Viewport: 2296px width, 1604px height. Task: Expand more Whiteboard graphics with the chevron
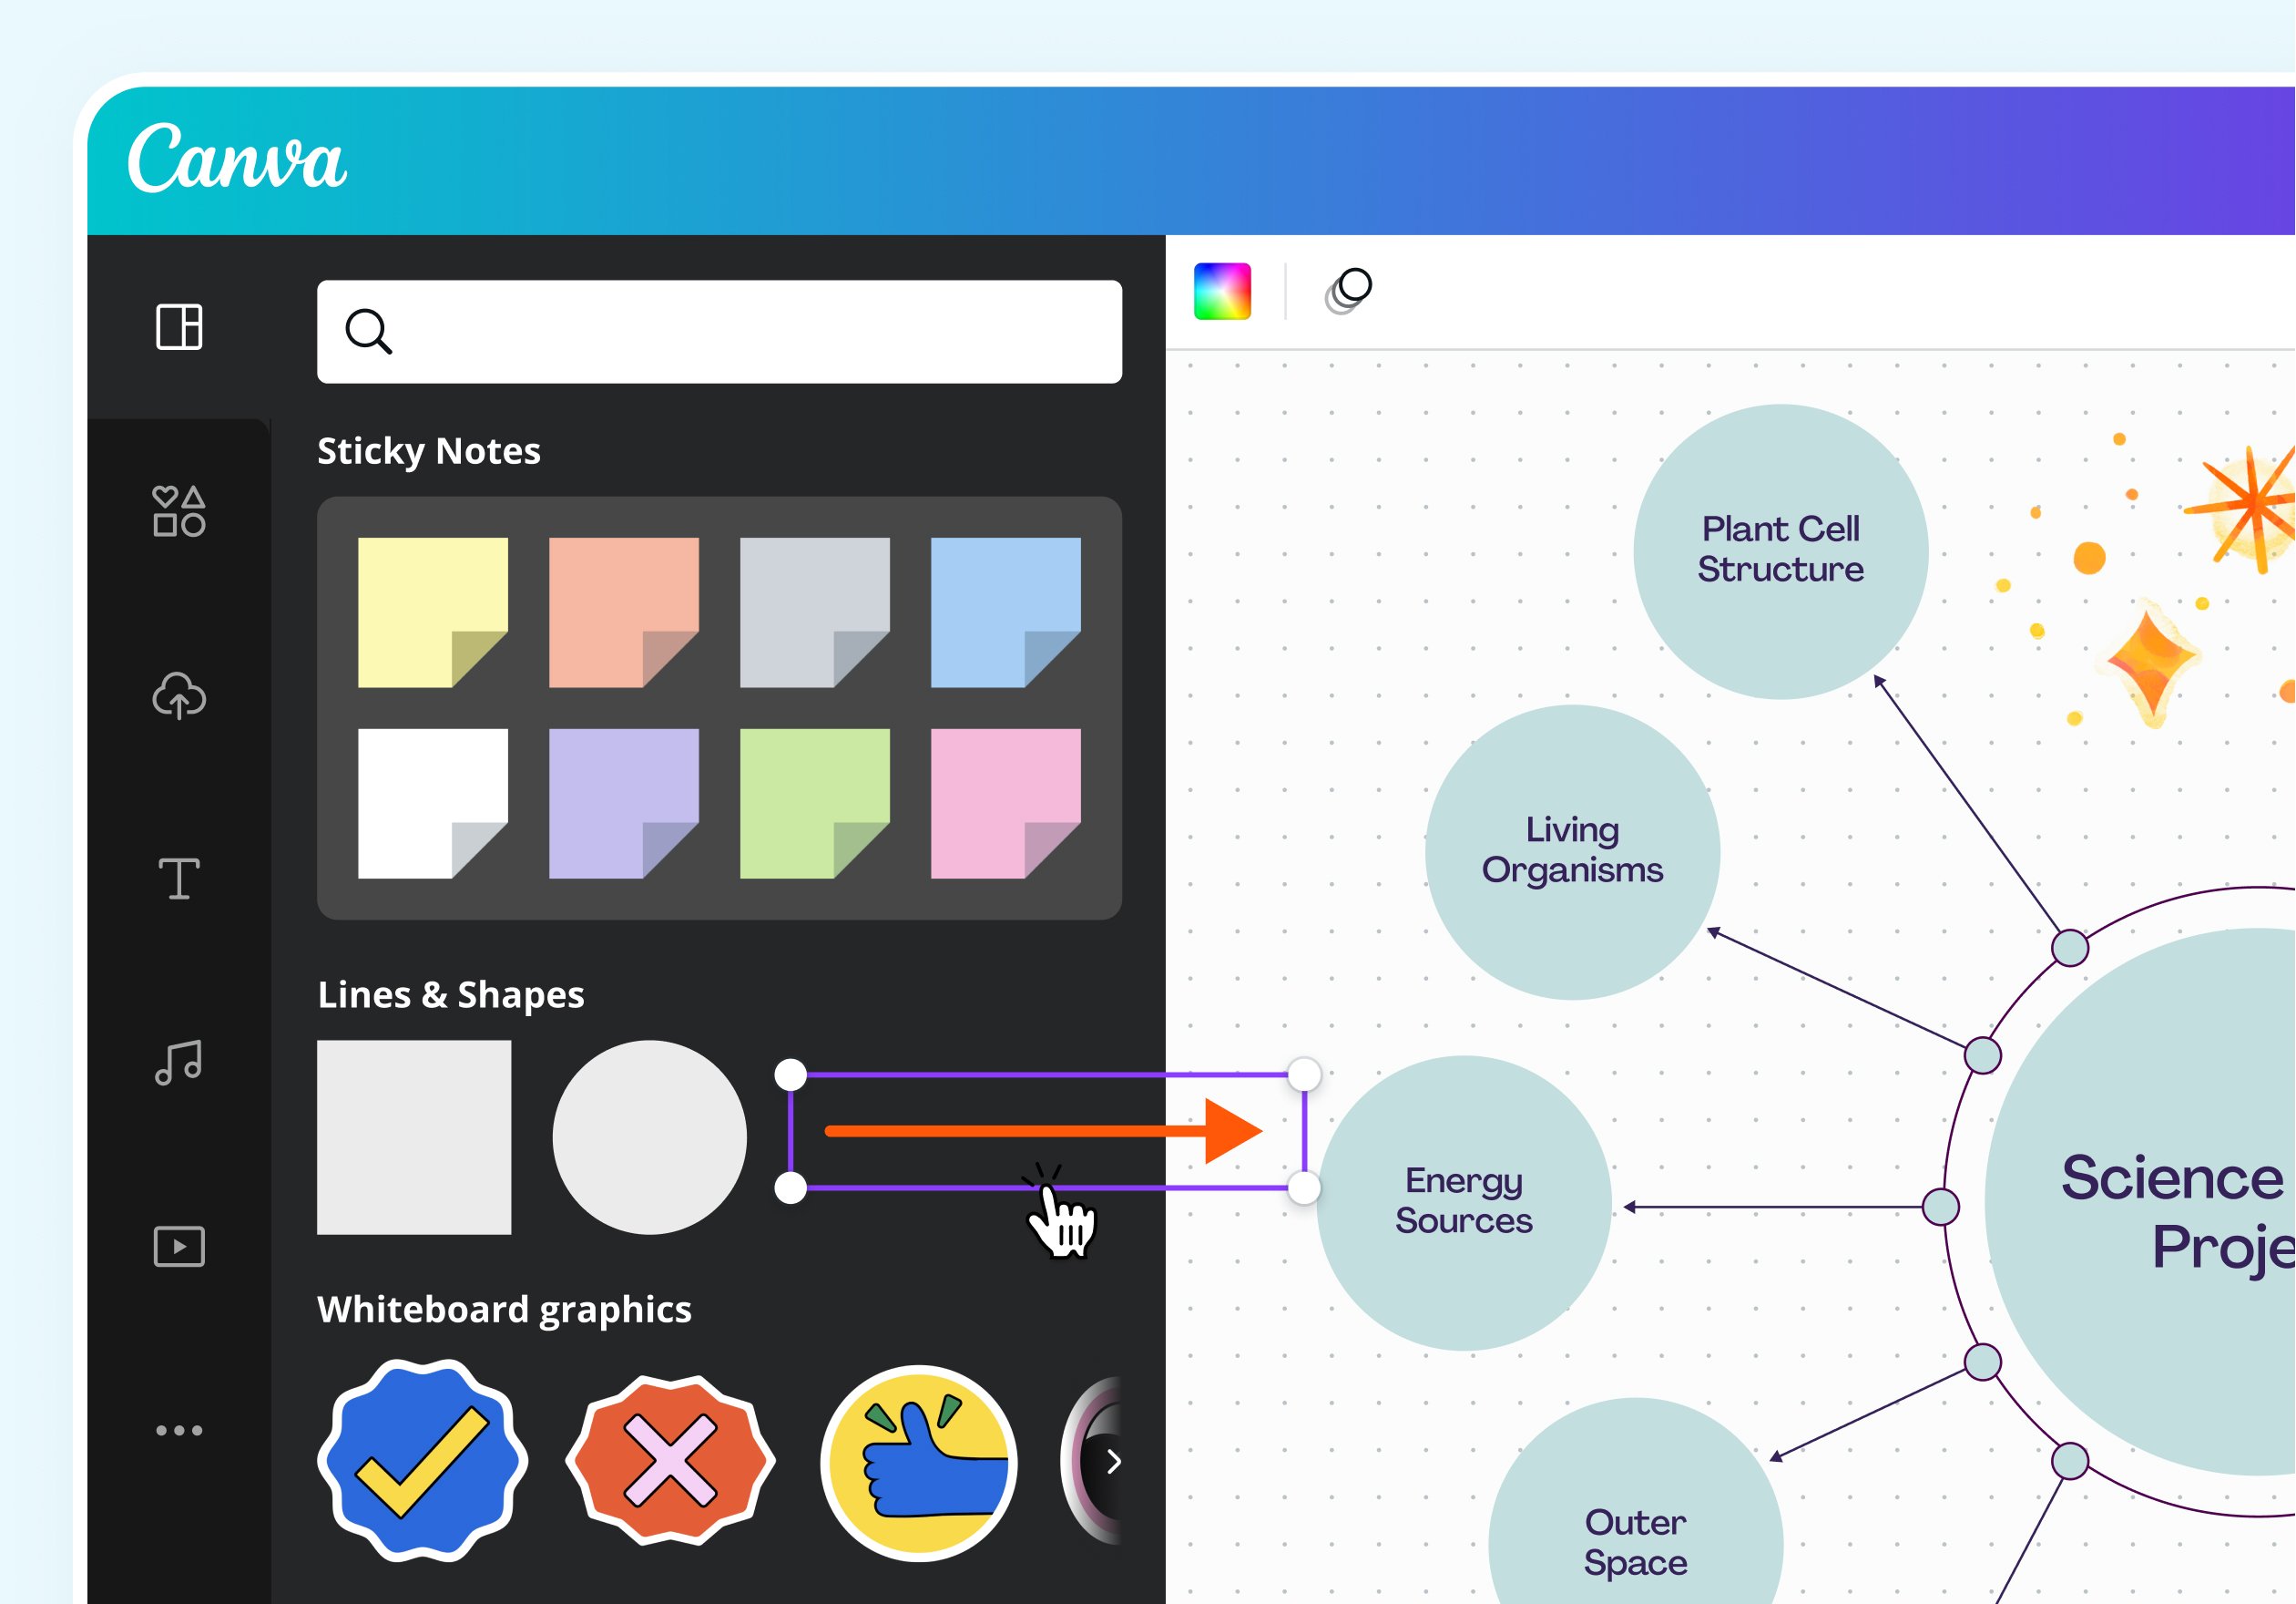pyautogui.click(x=1113, y=1463)
